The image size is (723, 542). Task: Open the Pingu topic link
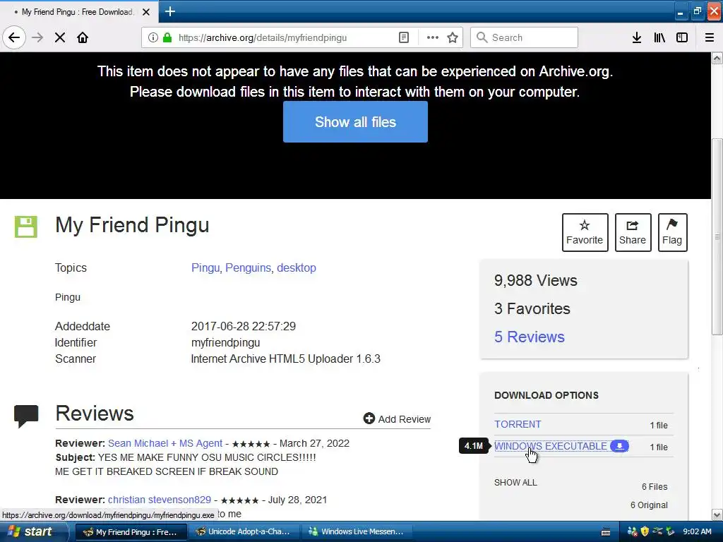[x=205, y=267]
